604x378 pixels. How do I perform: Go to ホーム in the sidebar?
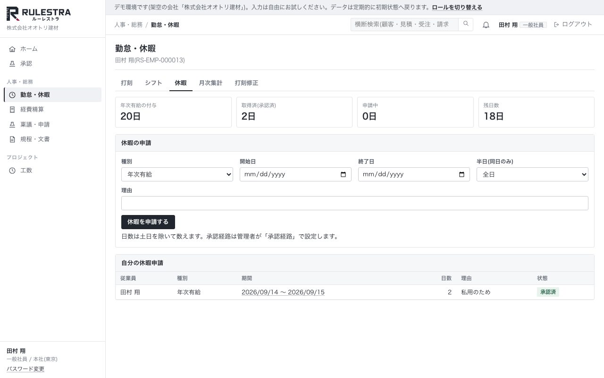tap(52, 49)
